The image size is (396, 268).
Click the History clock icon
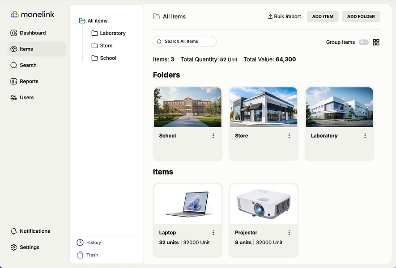coord(80,243)
